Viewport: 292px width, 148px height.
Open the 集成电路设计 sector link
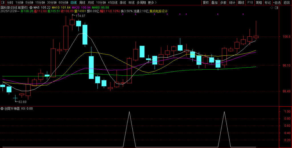(159, 11)
